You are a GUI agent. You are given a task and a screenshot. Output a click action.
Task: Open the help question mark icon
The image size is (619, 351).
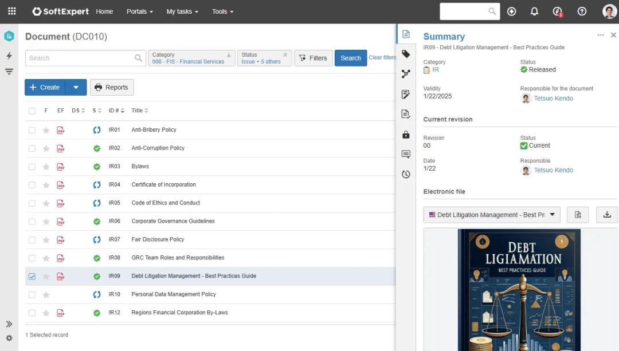(x=582, y=11)
